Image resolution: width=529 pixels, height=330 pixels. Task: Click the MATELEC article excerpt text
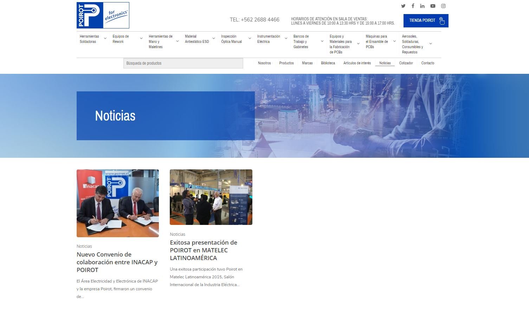pos(206,277)
